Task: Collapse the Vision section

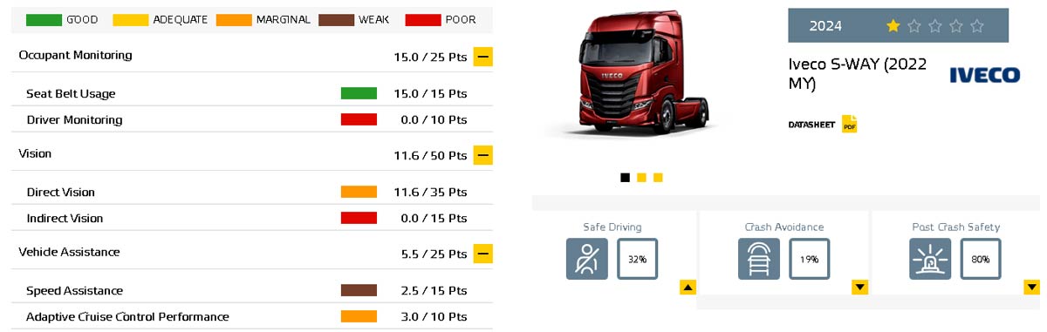Action: tap(483, 155)
